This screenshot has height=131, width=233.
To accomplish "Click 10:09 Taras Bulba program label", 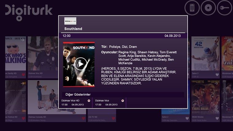I will pyautogui.click(x=199, y=121).
